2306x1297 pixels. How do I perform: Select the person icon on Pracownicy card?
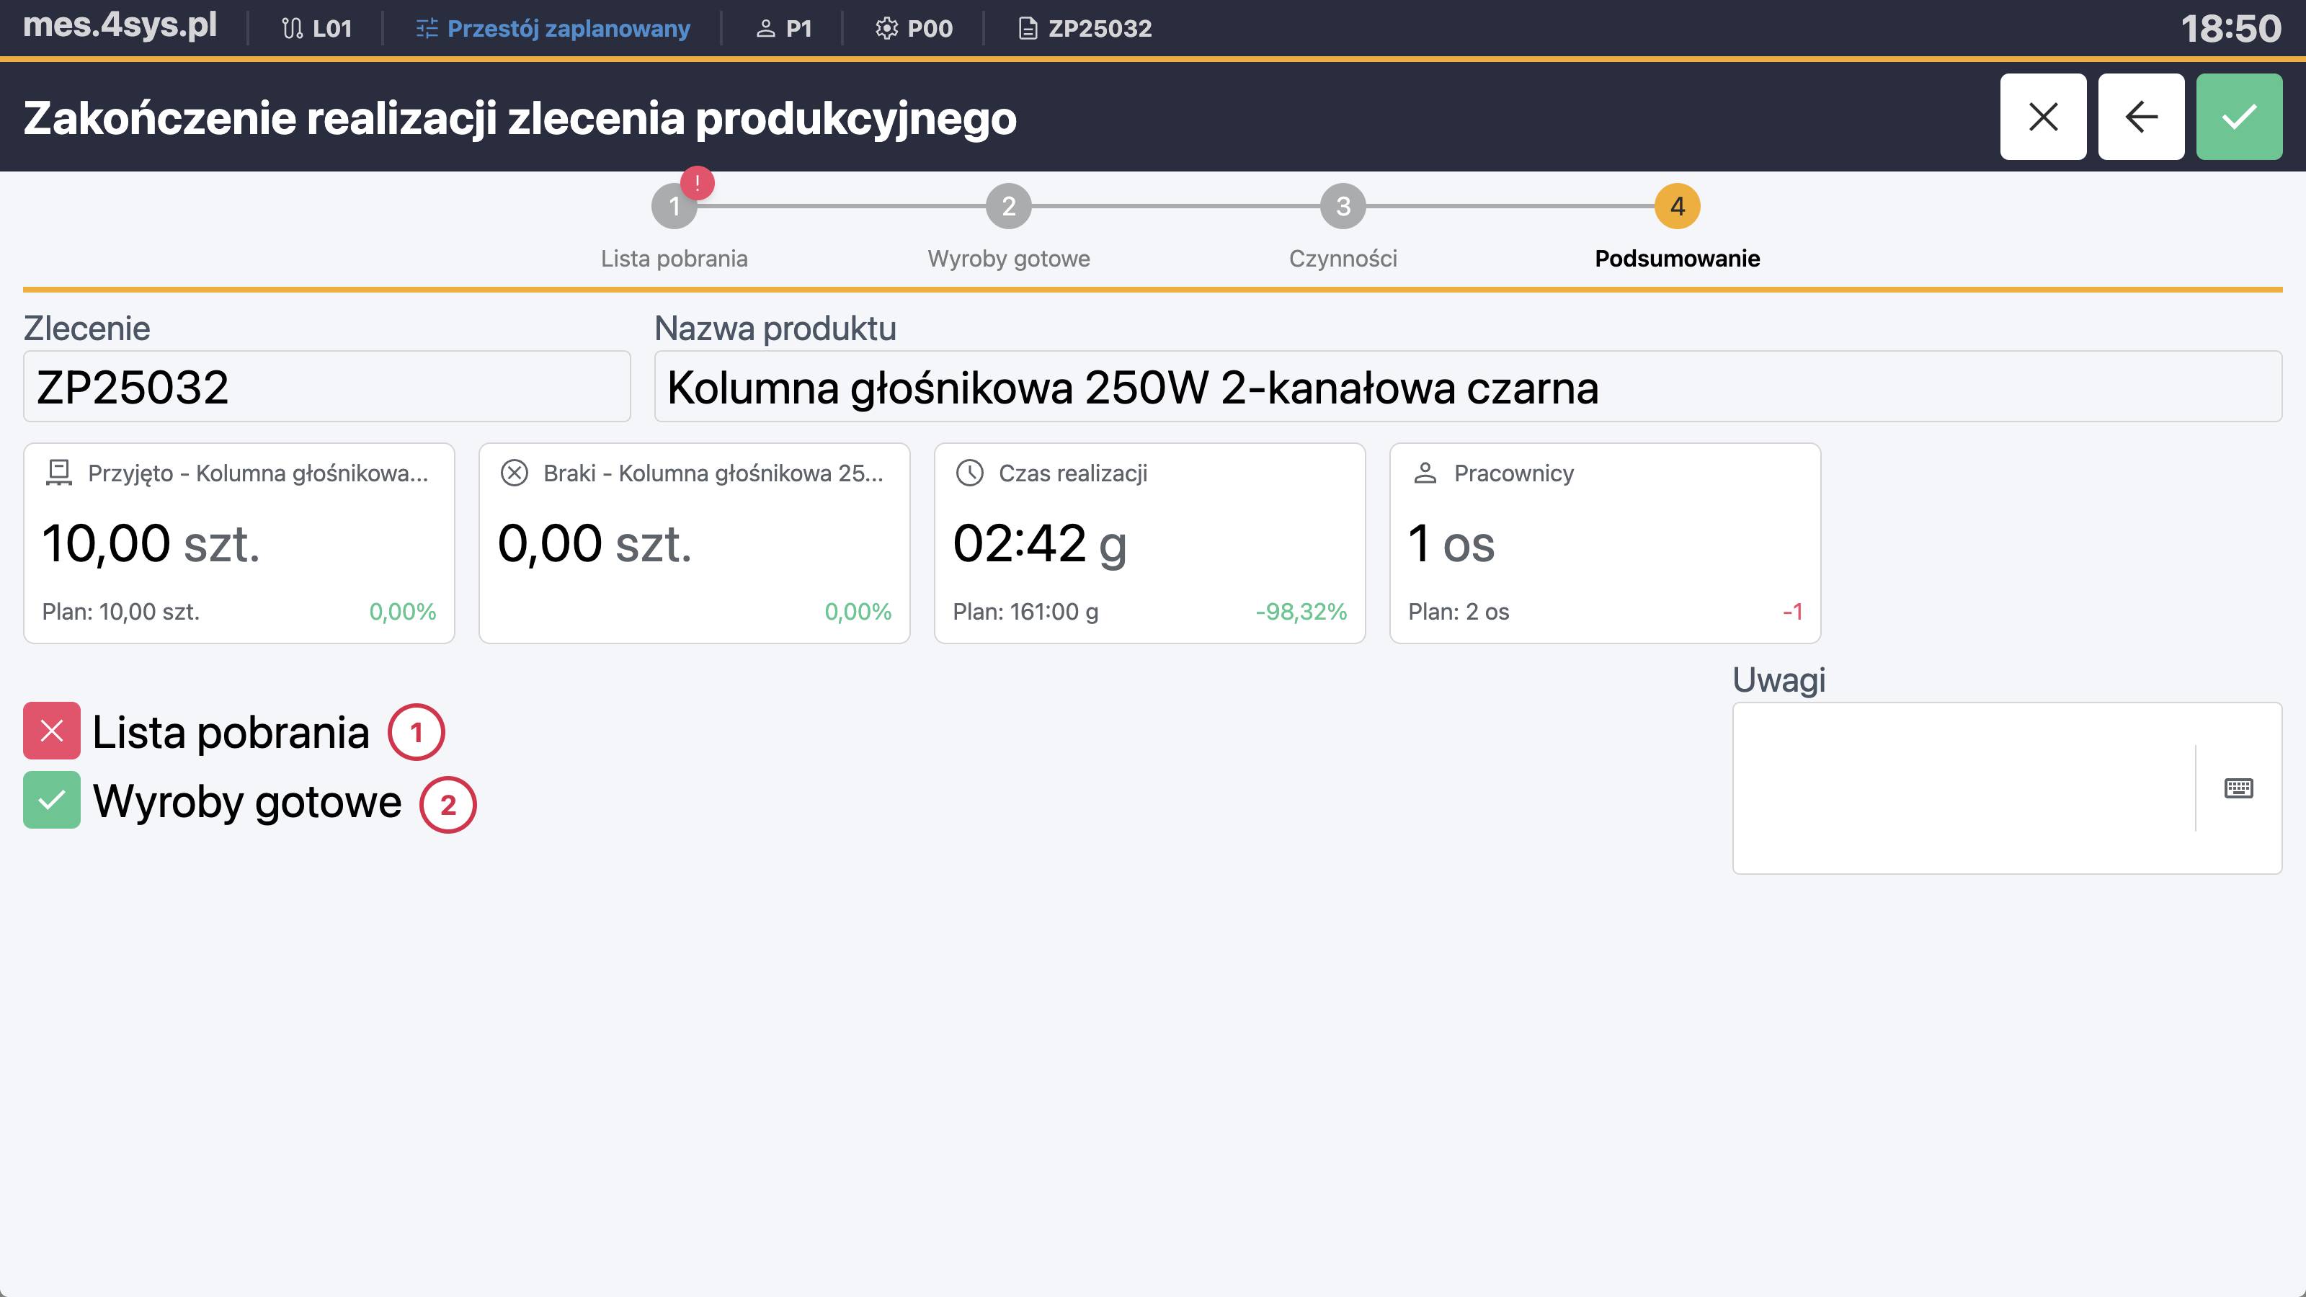[x=1424, y=473]
